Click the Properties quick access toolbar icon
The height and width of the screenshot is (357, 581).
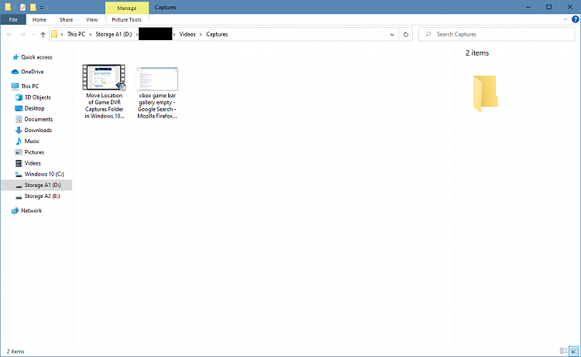[x=23, y=7]
